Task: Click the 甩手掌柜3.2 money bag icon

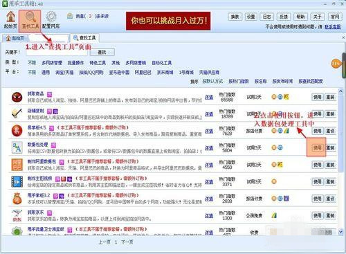Action: pos(17,199)
